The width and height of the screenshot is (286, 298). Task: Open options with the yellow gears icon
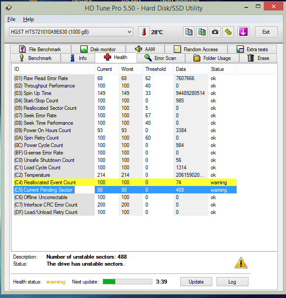tap(228, 32)
